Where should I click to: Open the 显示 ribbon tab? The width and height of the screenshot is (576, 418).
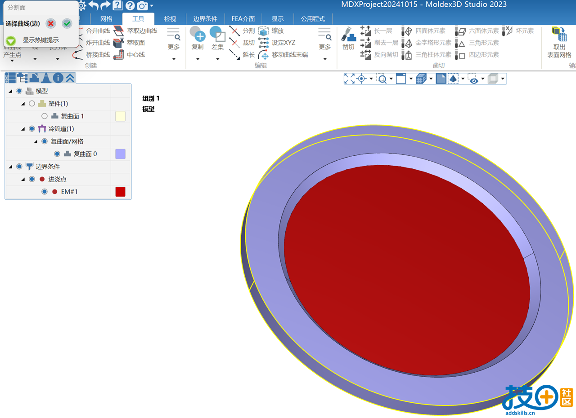(278, 19)
